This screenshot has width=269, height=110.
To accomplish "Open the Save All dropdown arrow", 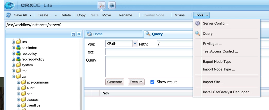I will [x=30, y=15].
